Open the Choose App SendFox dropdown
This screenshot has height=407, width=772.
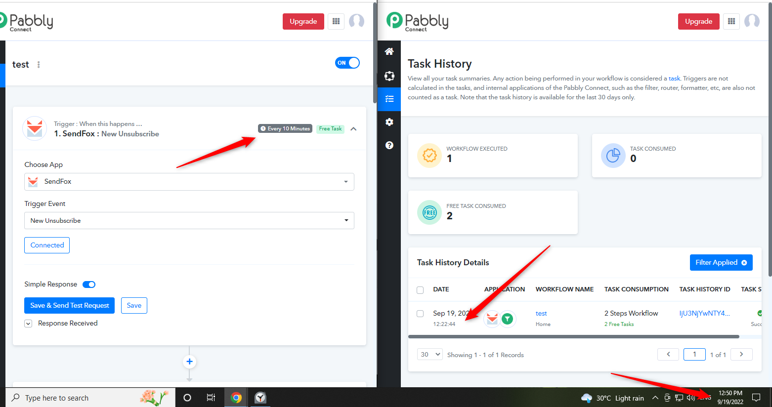tap(189, 182)
